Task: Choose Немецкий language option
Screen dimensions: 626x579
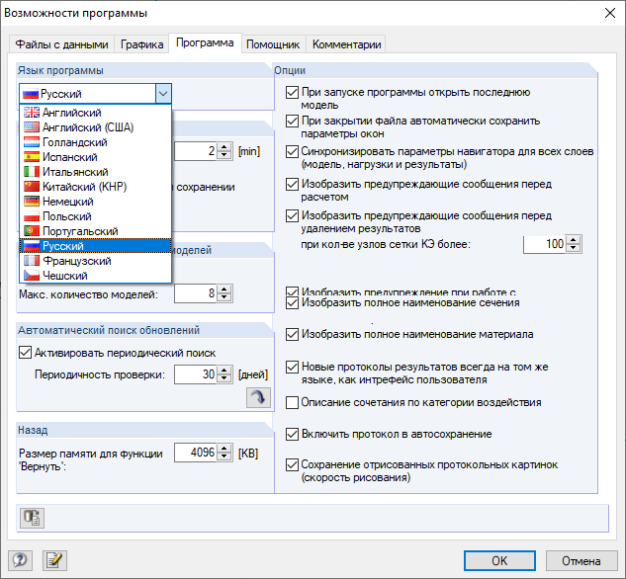Action: click(x=96, y=202)
